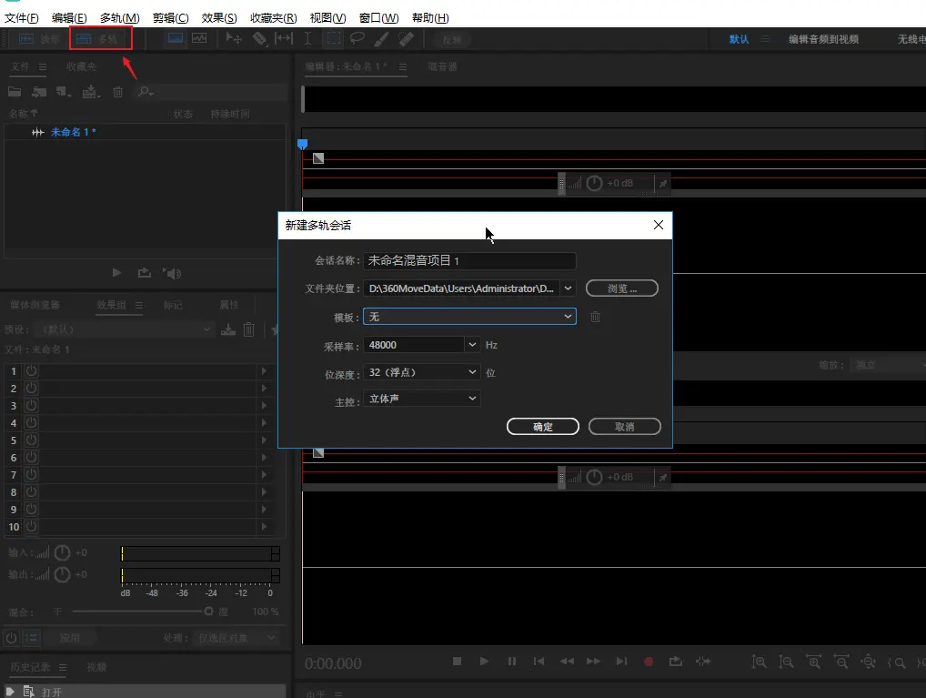
Task: Open the template (模板) dropdown
Action: (x=568, y=317)
